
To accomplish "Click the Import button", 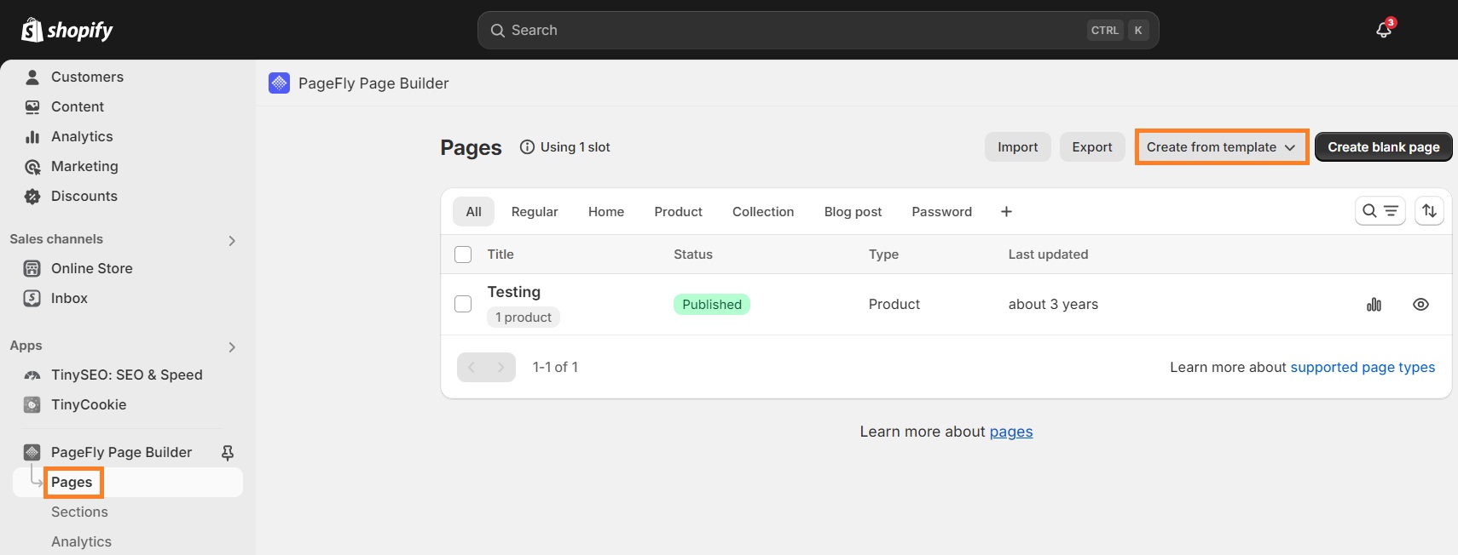I will (1018, 146).
